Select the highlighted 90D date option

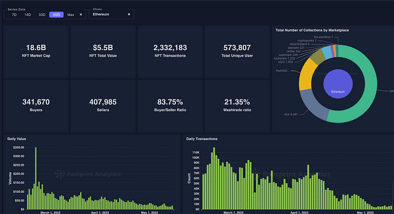click(56, 15)
